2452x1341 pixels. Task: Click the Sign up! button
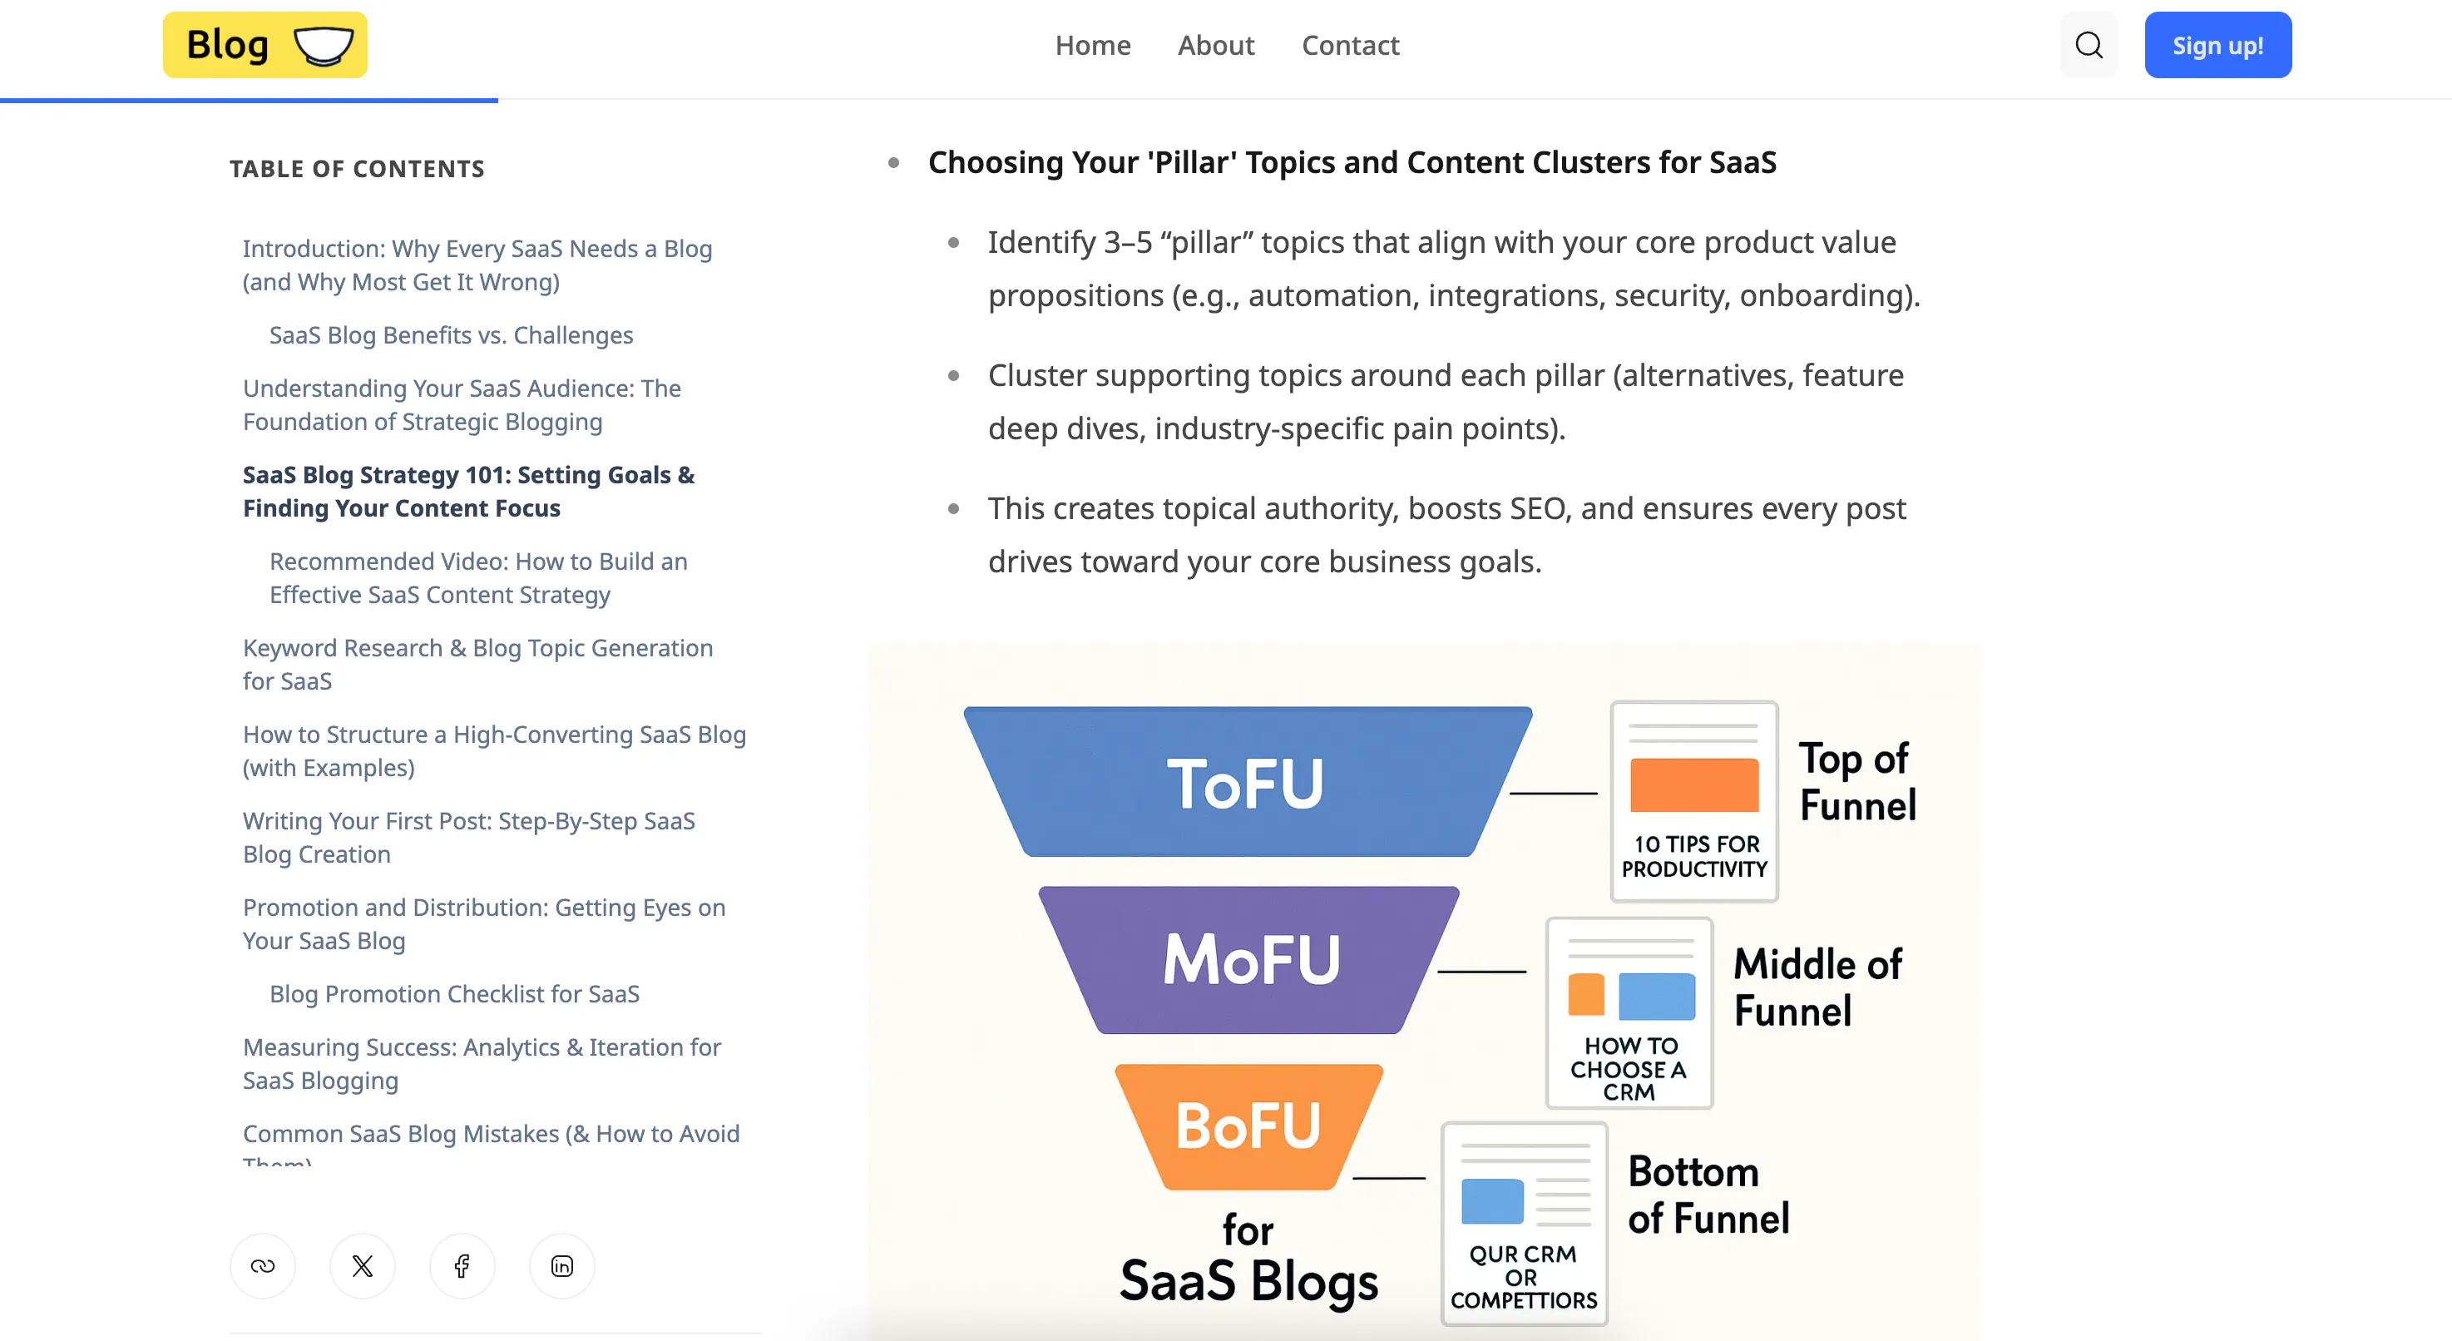tap(2217, 45)
